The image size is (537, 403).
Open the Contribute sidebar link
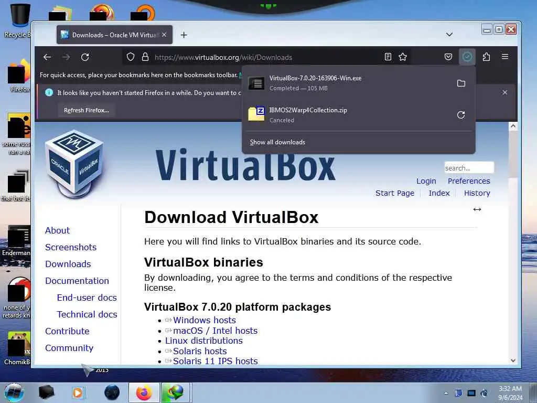[x=67, y=331]
